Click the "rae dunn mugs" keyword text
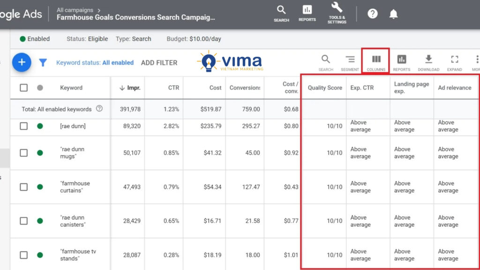This screenshot has height=270, width=480. 73,153
